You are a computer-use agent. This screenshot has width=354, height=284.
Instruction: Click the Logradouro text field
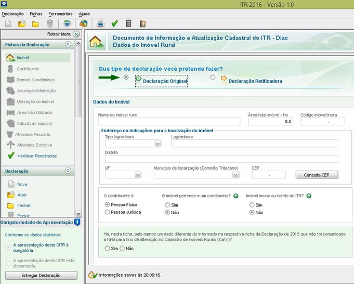(x=255, y=144)
